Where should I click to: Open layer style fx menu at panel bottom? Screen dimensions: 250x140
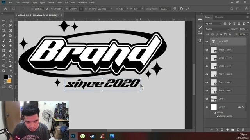coord(217,129)
